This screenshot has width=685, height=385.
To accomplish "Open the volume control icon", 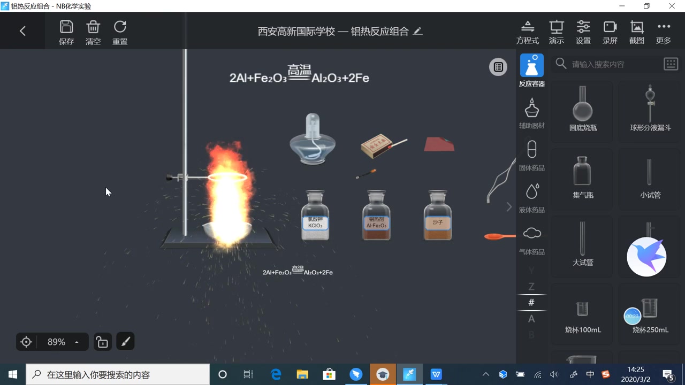I will tap(554, 374).
